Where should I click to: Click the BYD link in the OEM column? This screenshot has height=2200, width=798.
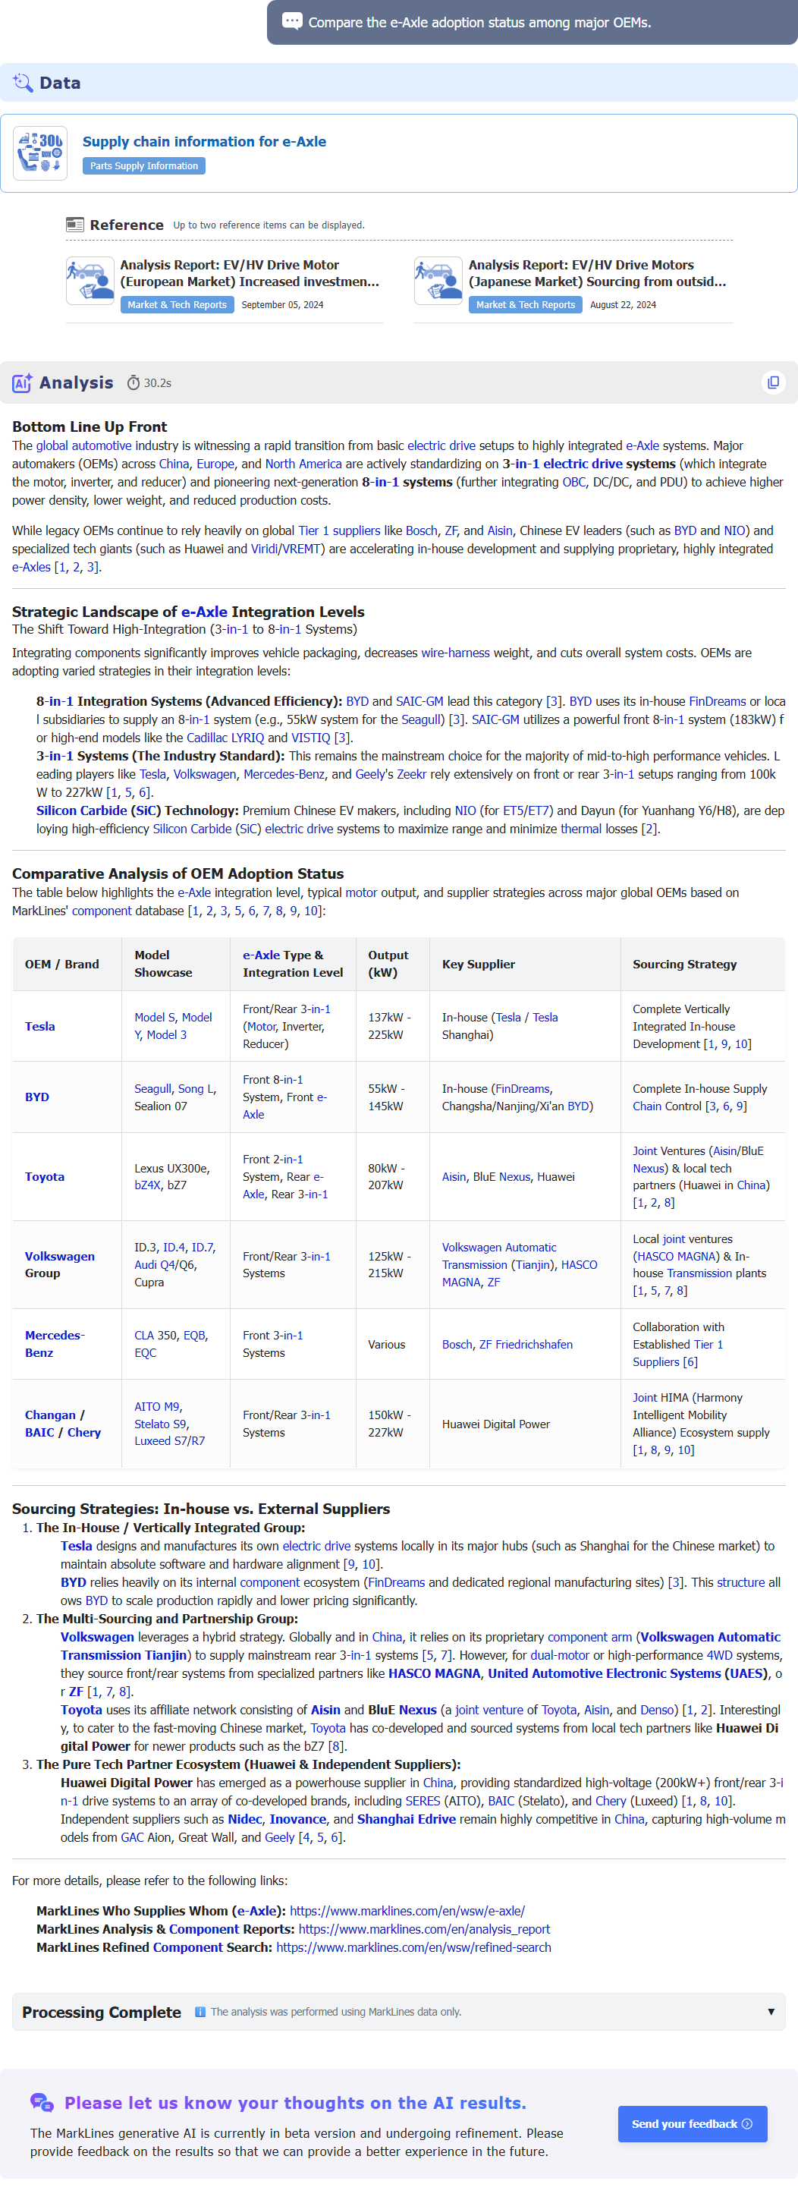point(36,1097)
